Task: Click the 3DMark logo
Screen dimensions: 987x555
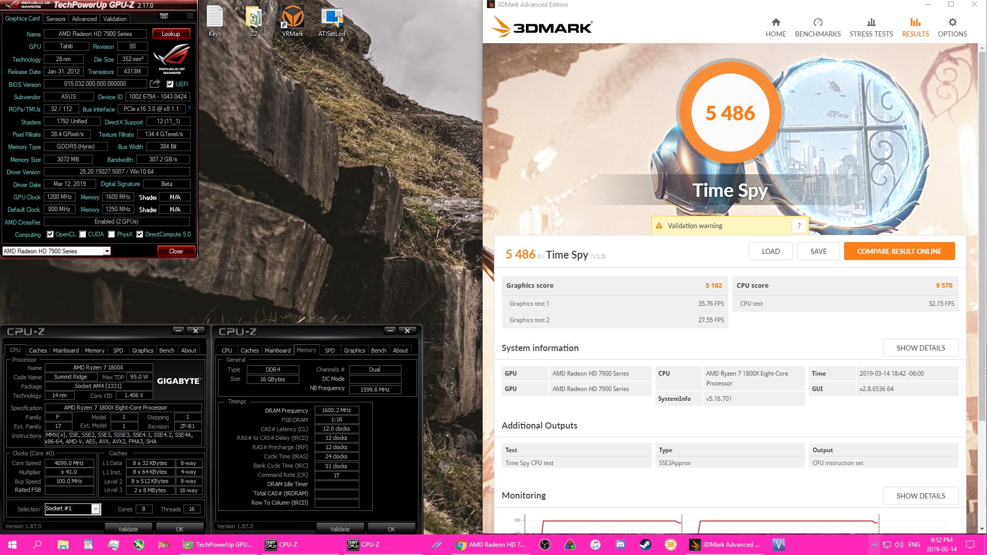Action: [542, 27]
